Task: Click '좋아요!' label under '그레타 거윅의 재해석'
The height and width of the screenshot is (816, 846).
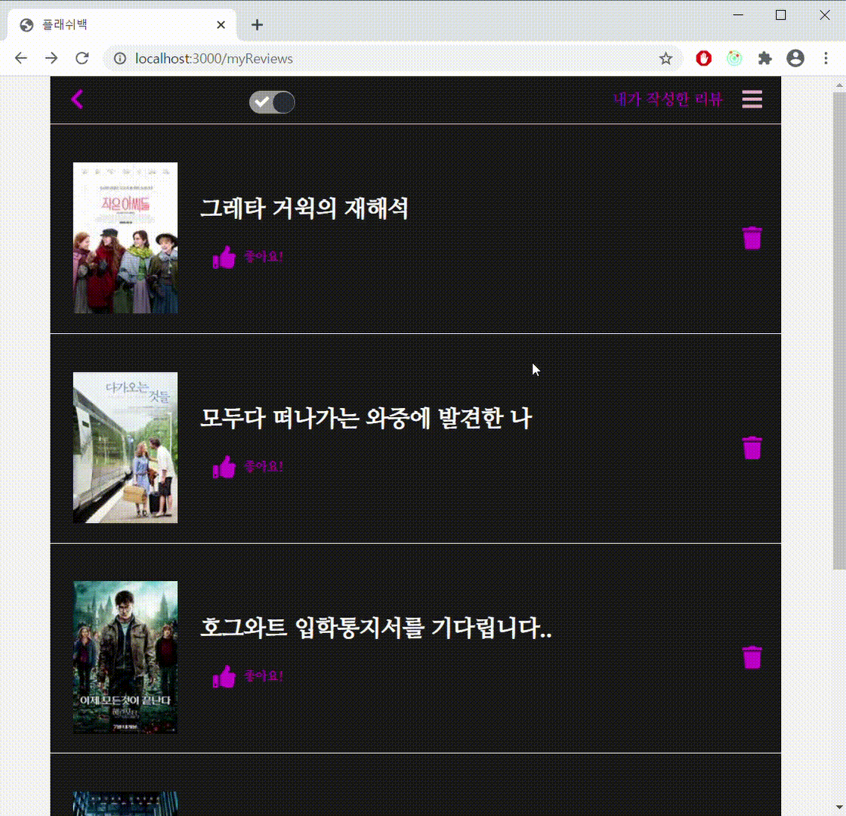Action: (x=264, y=256)
